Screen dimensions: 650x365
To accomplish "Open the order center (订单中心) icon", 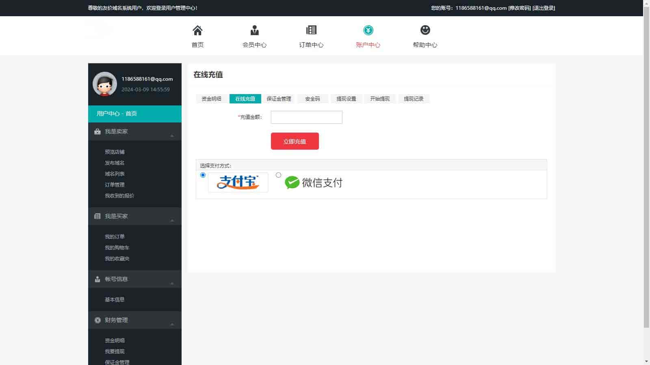I will click(311, 30).
